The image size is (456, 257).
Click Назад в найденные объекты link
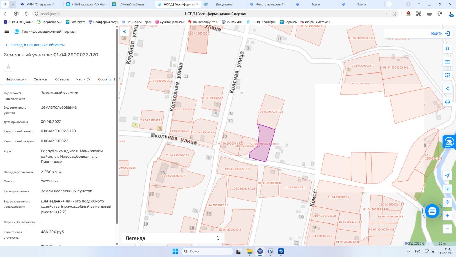pyautogui.click(x=35, y=45)
